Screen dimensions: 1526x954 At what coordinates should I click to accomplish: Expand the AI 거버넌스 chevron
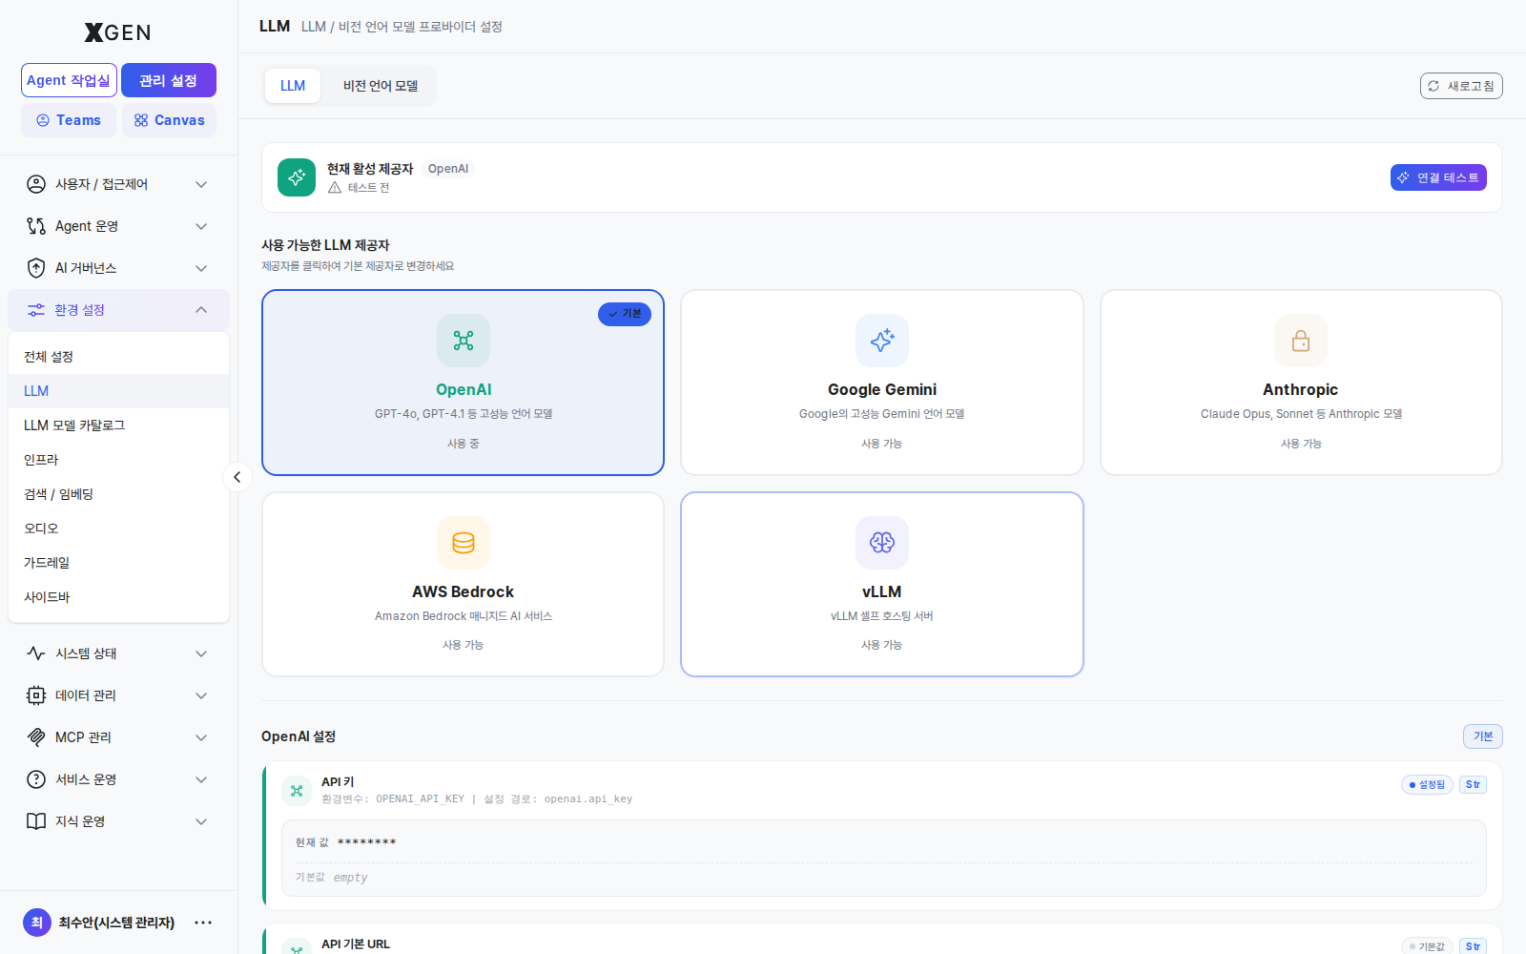coord(201,268)
